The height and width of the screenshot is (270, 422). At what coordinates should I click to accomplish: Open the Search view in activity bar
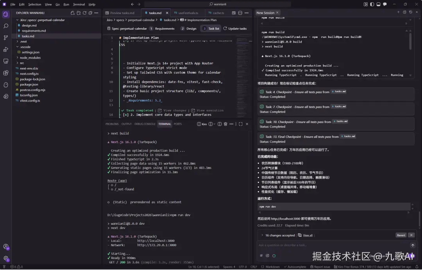pyautogui.click(x=5, y=26)
